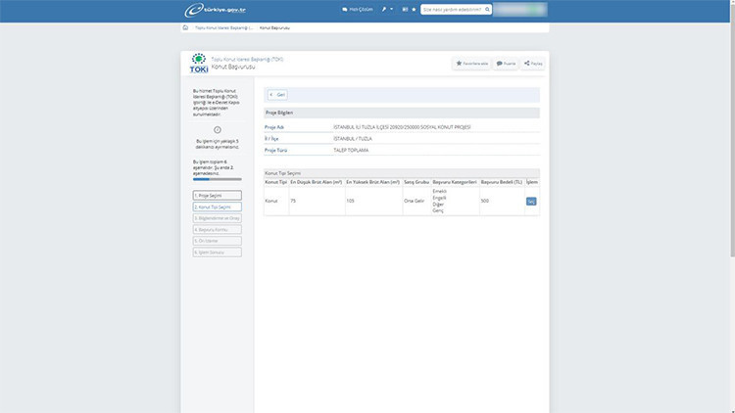Click the TOKİ logo image
This screenshot has width=735, height=413.
click(198, 64)
